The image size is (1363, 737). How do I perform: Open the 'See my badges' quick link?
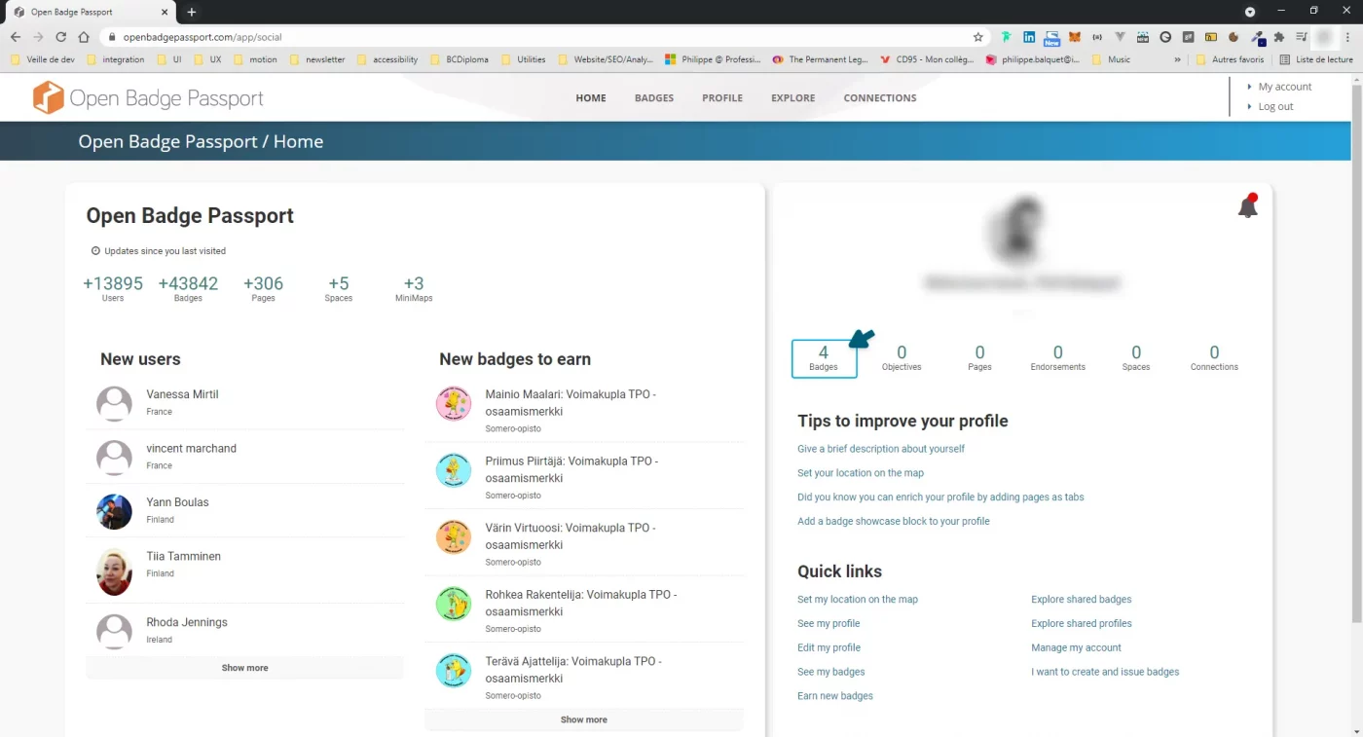[831, 672]
